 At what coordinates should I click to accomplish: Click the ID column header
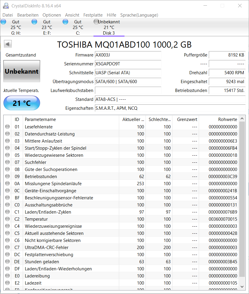coord(17,119)
